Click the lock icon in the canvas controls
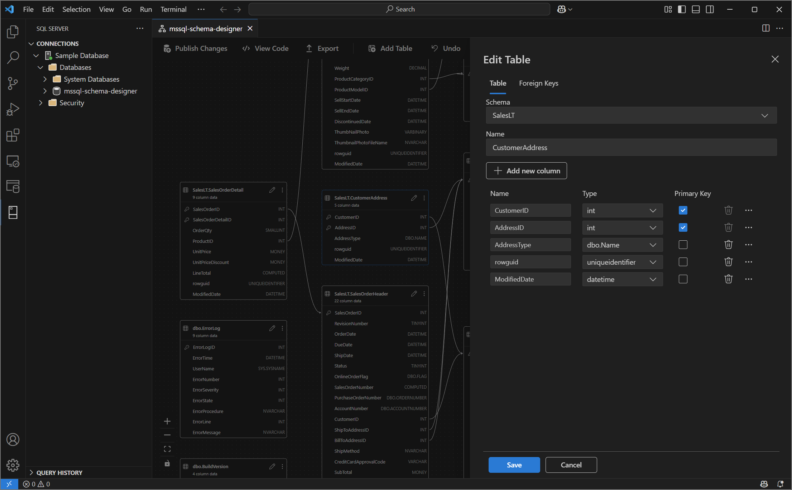 167,463
